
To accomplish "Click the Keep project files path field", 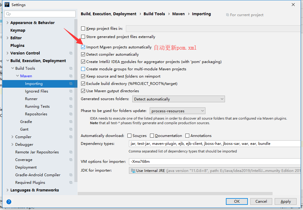I will tap(213, 29).
